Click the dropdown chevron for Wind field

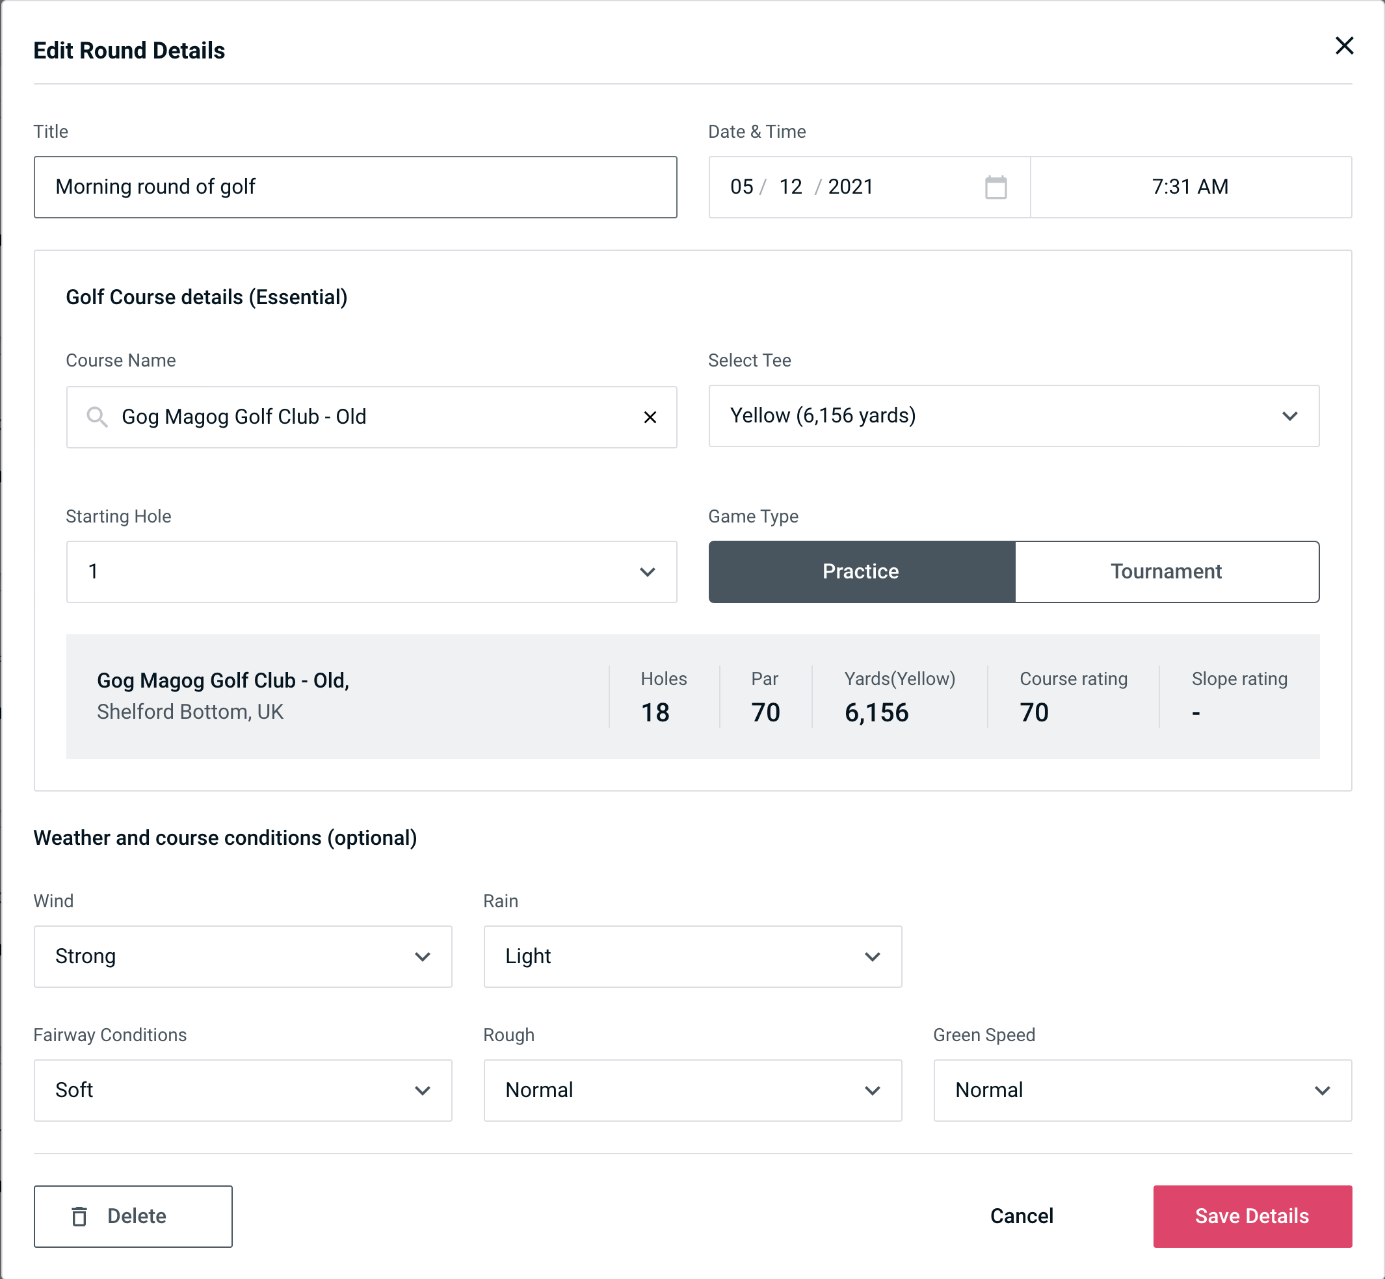click(x=425, y=956)
